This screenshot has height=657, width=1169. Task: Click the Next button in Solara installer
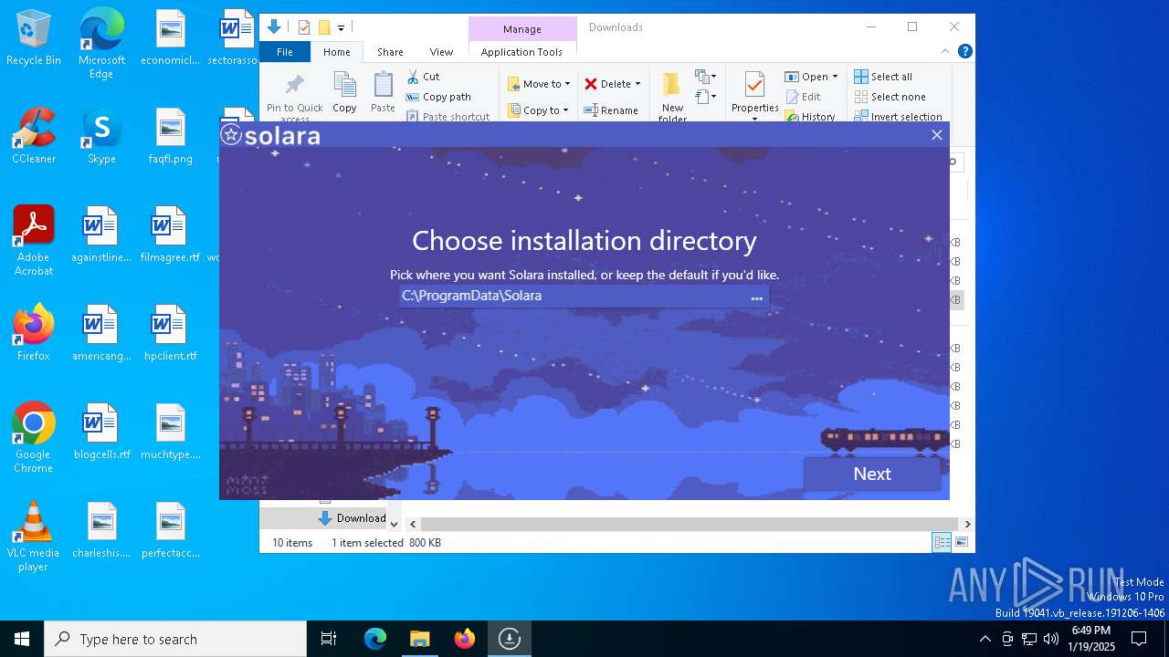(871, 474)
